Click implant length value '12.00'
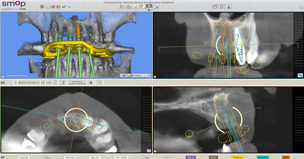Viewport: 304px width, 159px height. (x=49, y=83)
